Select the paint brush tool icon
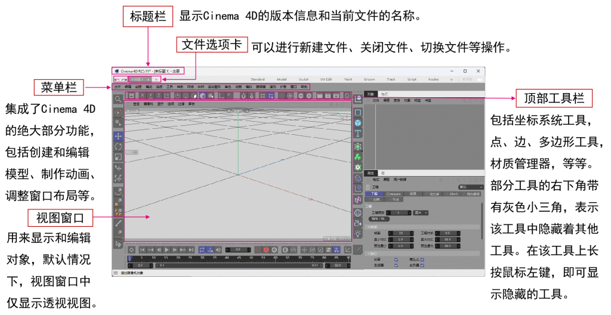 (118, 223)
